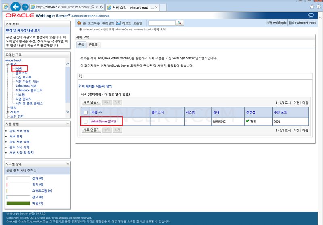Click the 오버로드됨 (0) status link

coord(42,191)
